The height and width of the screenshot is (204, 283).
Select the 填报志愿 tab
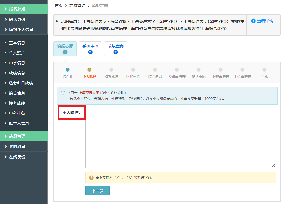click(x=65, y=49)
